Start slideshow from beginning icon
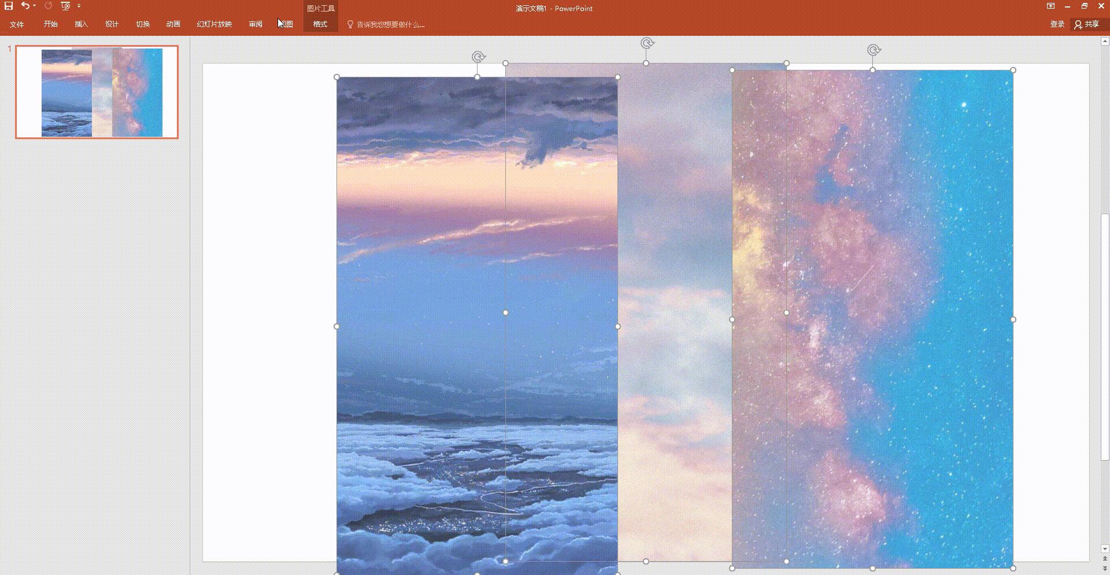Viewport: 1110px width, 575px height. [x=65, y=6]
